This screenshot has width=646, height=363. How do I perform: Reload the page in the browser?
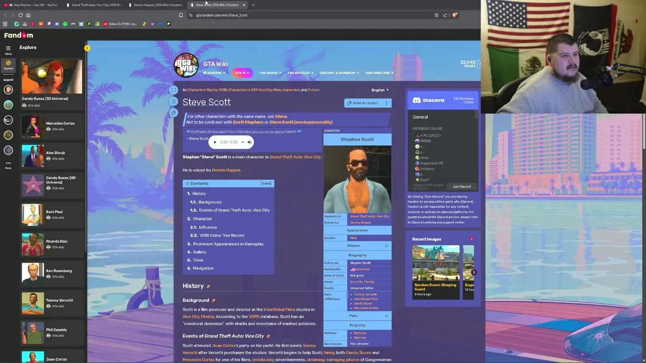[20, 15]
